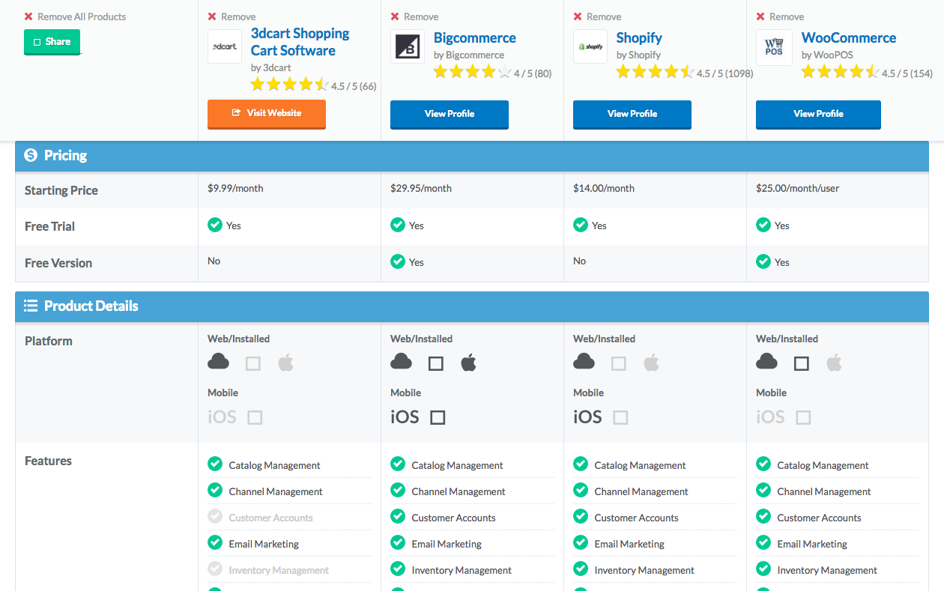Follow the Bigcommerce product name link
Screen dimensions: 944x591
coord(475,37)
